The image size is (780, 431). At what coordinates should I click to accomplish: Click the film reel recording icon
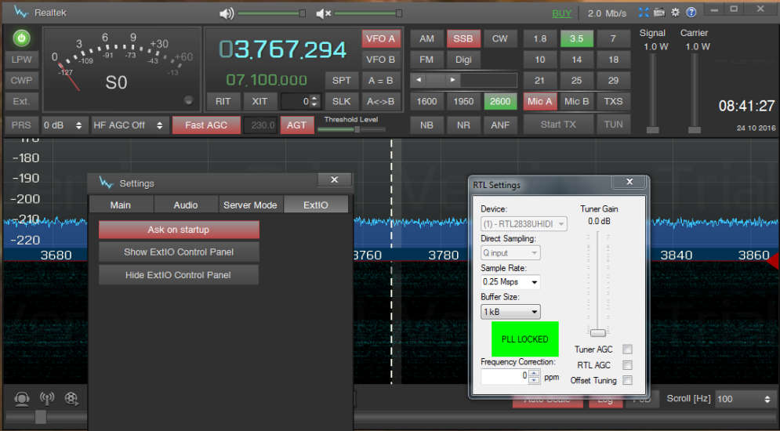tap(72, 399)
